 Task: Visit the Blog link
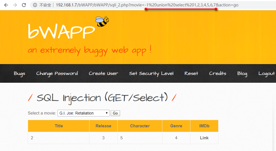tap(242, 74)
